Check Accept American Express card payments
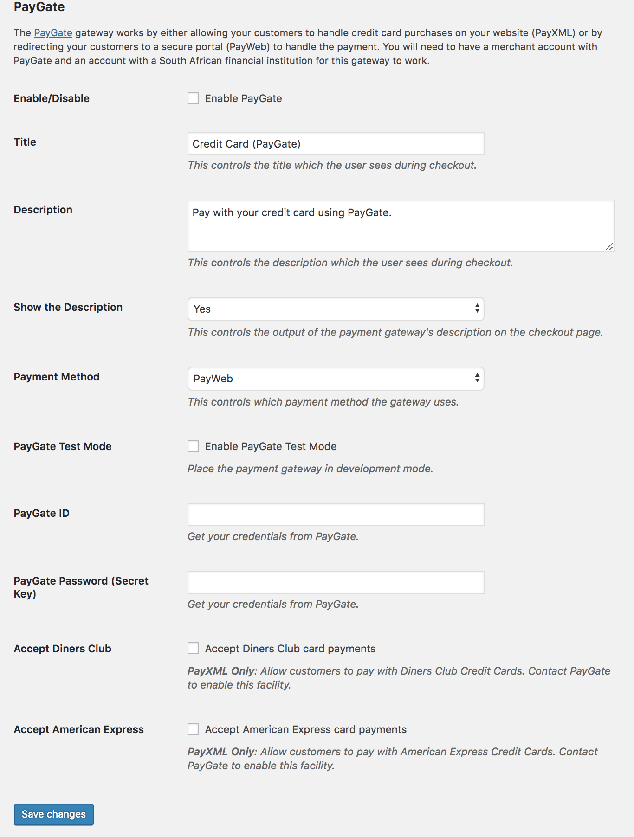 pos(193,729)
